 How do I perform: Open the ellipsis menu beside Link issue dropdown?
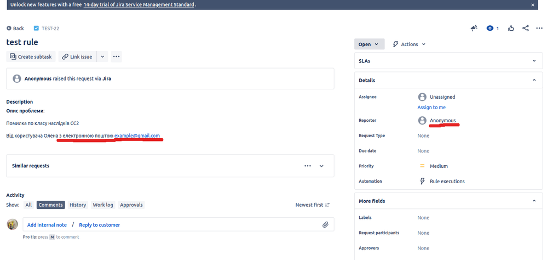(x=116, y=56)
